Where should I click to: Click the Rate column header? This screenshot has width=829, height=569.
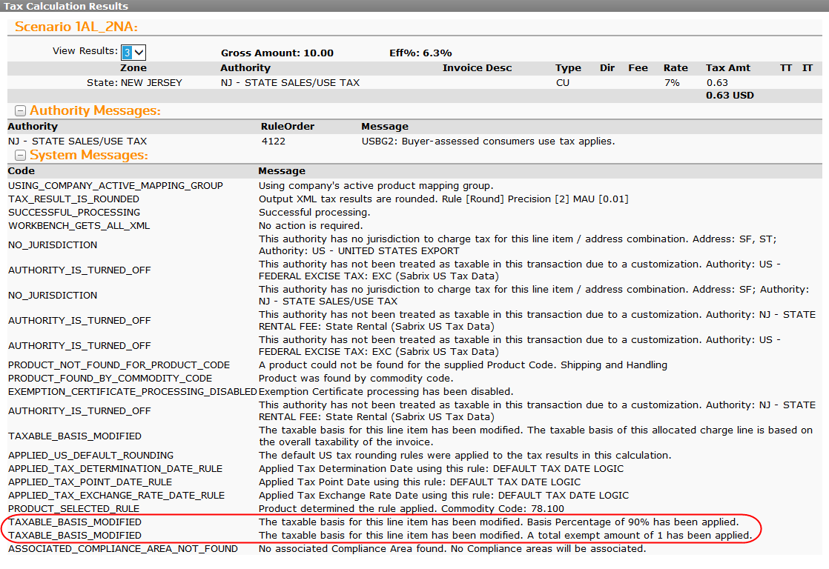[x=676, y=68]
